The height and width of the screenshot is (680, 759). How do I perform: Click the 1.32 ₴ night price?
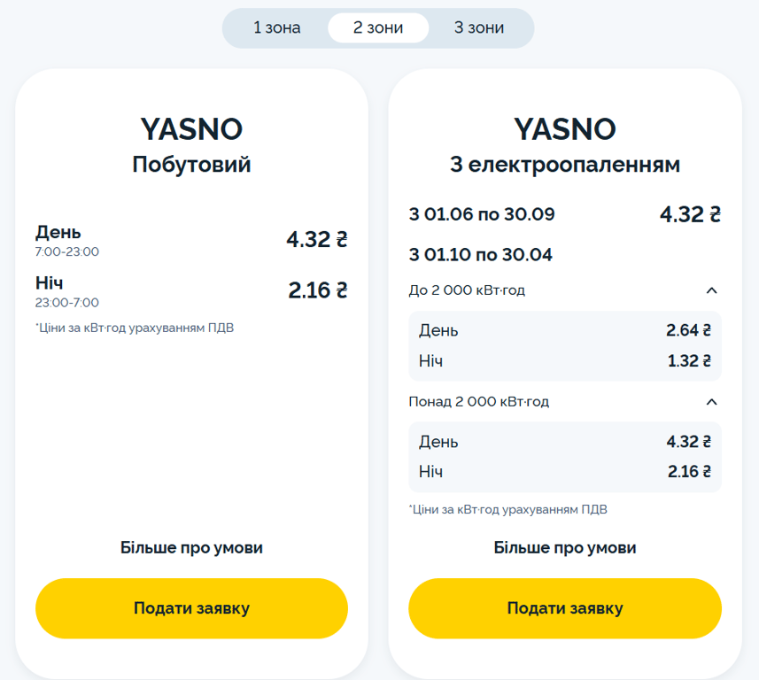(690, 361)
